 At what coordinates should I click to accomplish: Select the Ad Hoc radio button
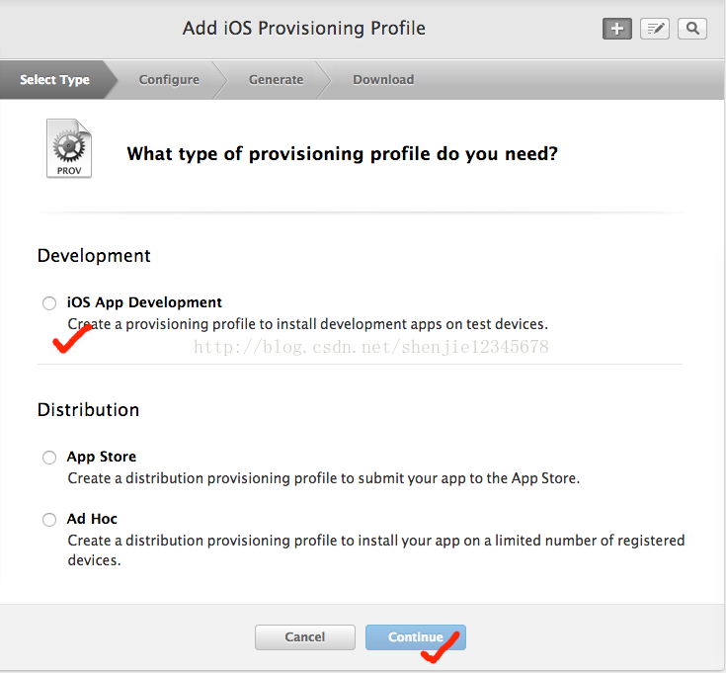[49, 520]
